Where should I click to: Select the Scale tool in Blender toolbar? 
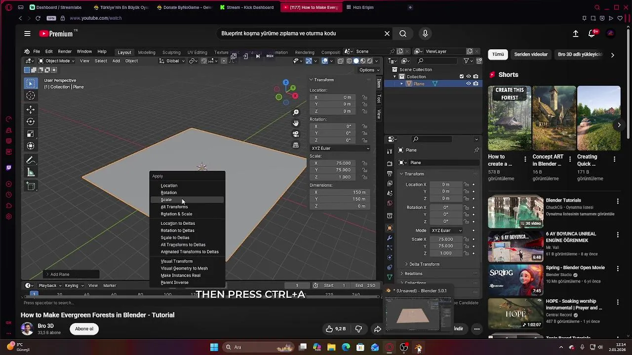click(31, 134)
